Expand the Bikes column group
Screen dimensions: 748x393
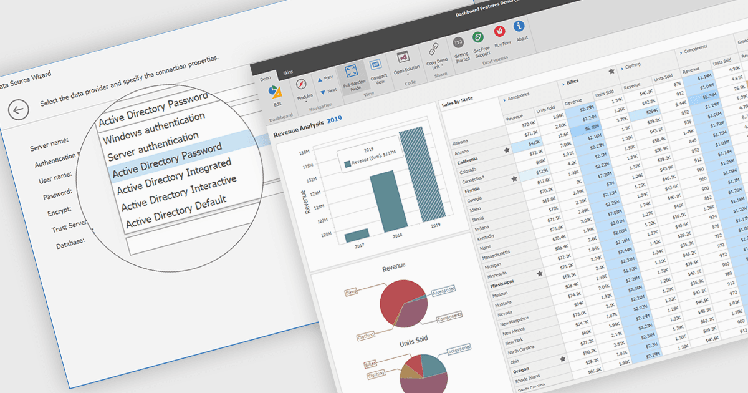[563, 84]
